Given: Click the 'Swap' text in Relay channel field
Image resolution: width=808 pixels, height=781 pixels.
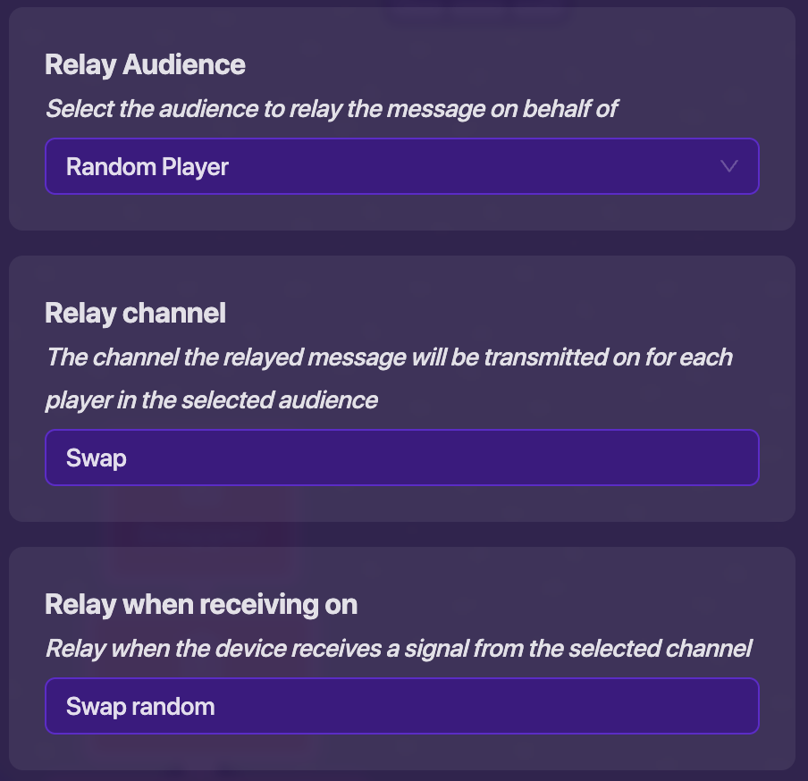Looking at the screenshot, I should coord(97,458).
